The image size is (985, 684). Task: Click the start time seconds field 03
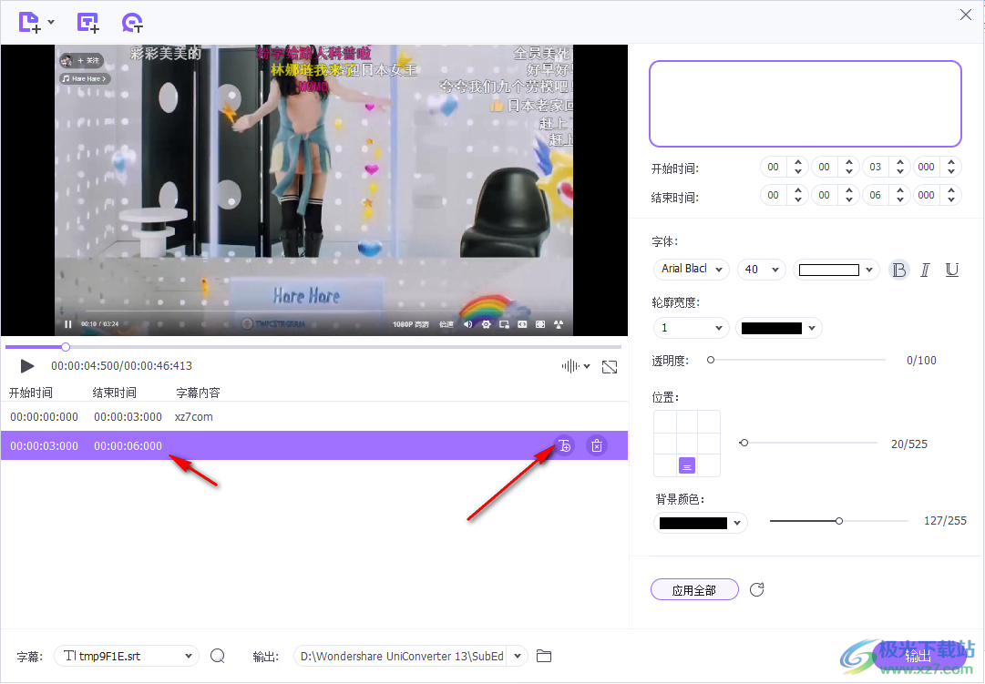click(x=875, y=167)
